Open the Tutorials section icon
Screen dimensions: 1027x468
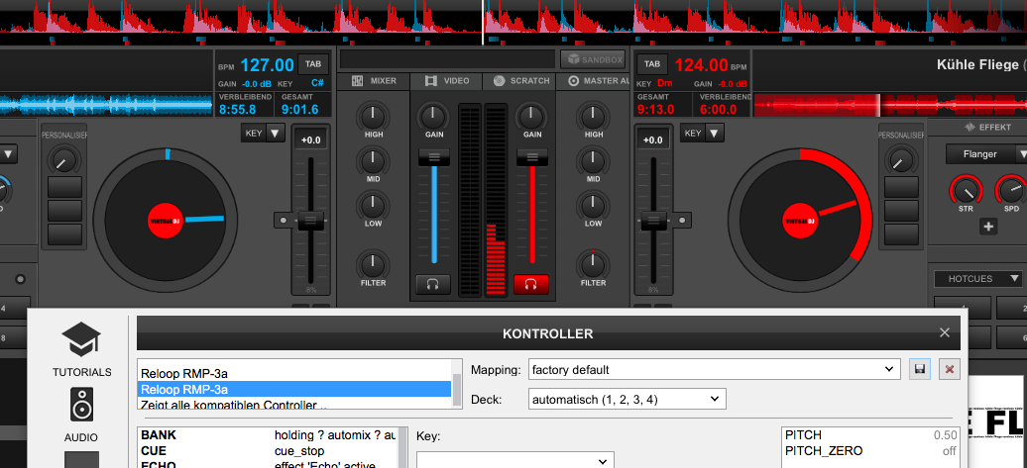(81, 340)
